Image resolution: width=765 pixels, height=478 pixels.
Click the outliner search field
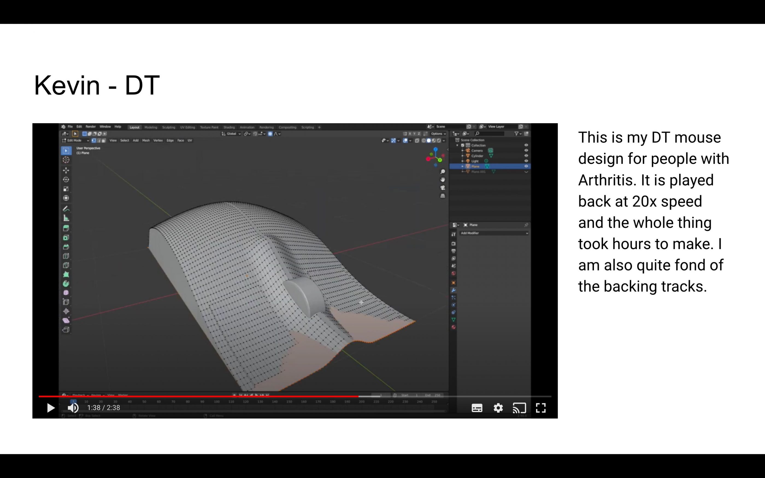coord(489,134)
